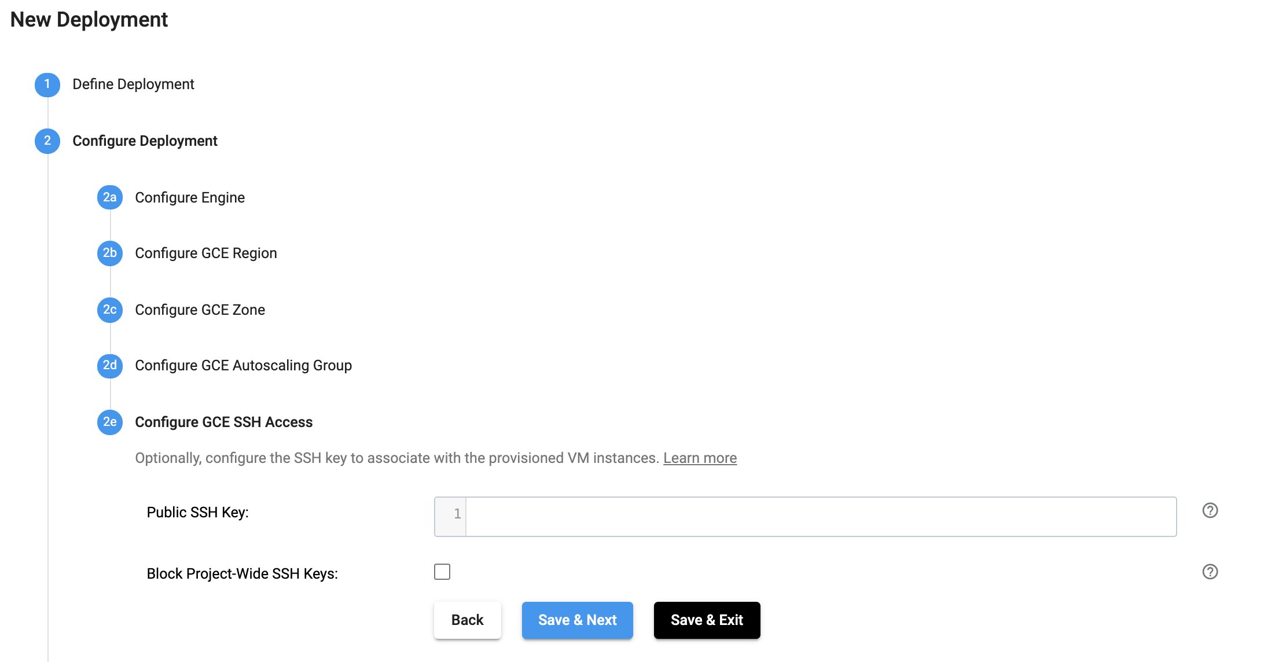The image size is (1264, 662).
Task: Enable Block Project-Wide SSH Keys checkbox
Action: click(x=442, y=572)
